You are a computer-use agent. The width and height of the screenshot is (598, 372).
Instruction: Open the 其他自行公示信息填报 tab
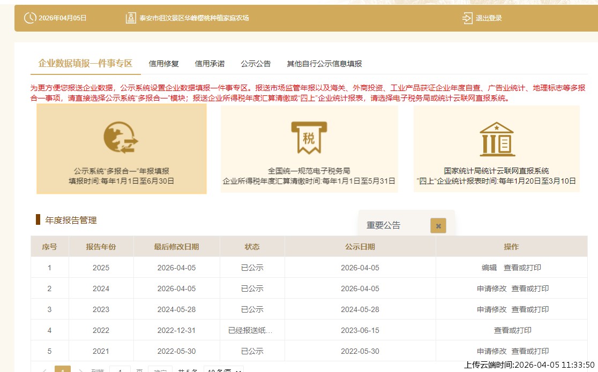[x=324, y=63]
